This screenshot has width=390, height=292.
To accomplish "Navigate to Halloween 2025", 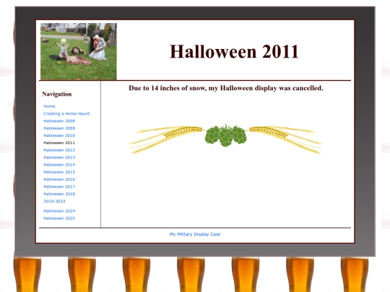I will pos(59,218).
